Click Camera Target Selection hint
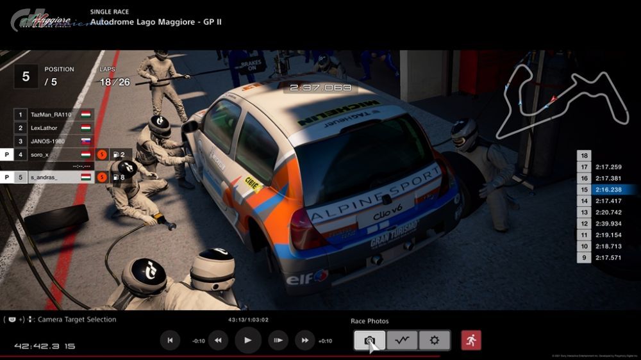 click(x=60, y=320)
